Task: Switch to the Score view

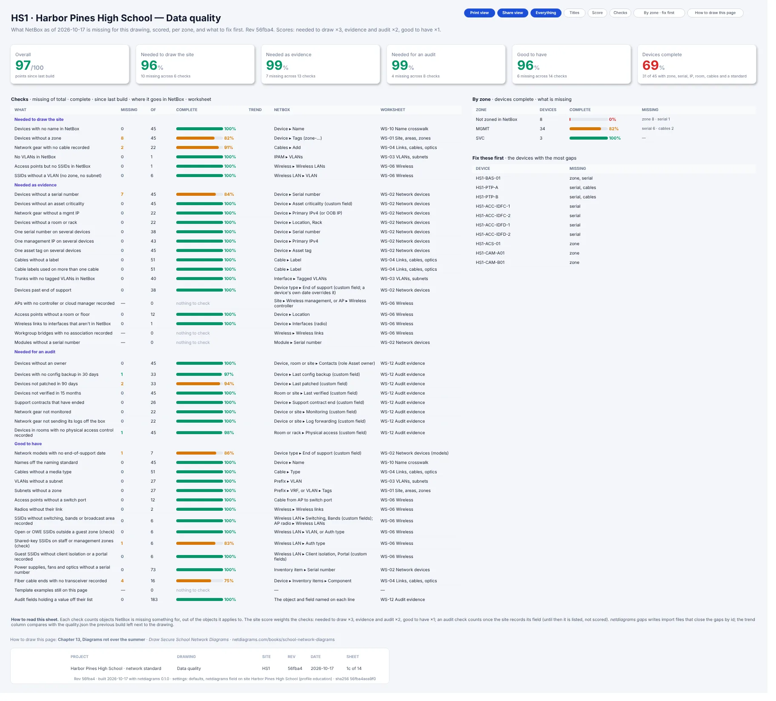Action: pyautogui.click(x=597, y=13)
